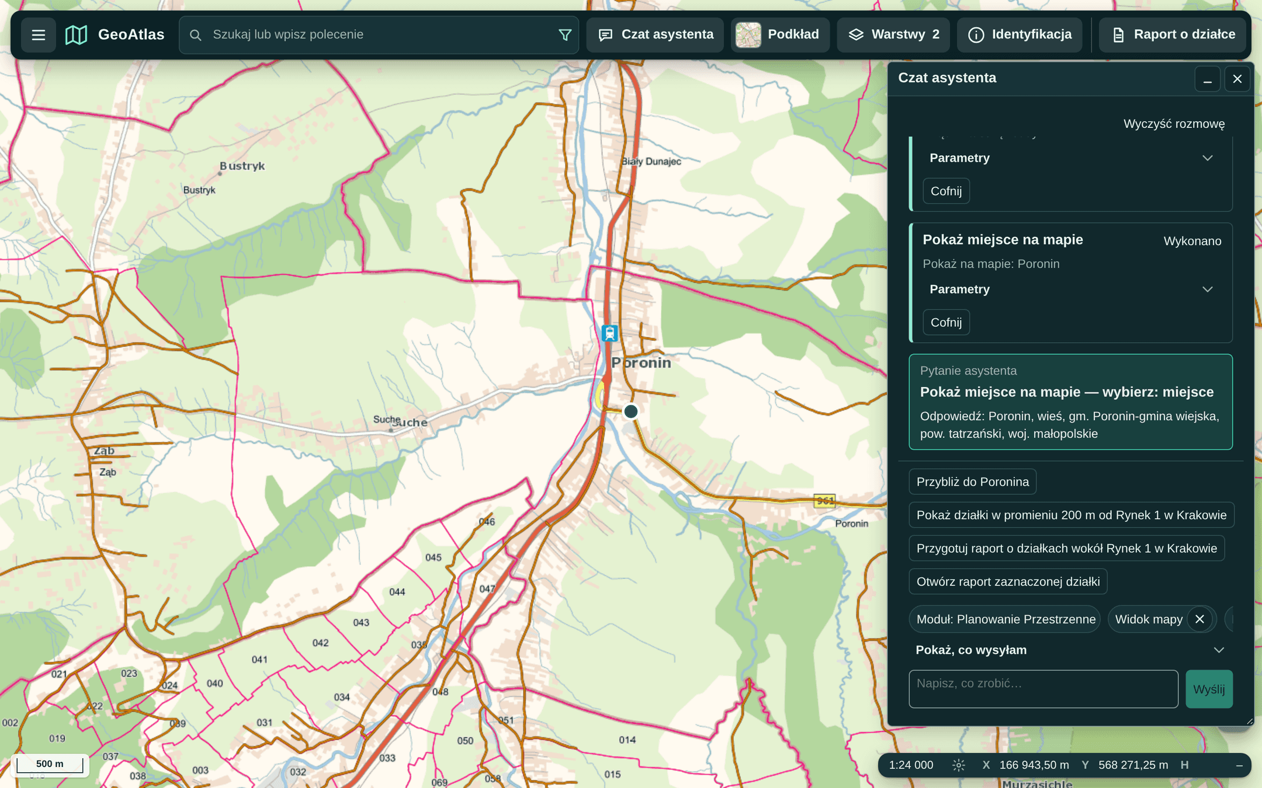Click Cofnij in the top action card

(x=946, y=191)
